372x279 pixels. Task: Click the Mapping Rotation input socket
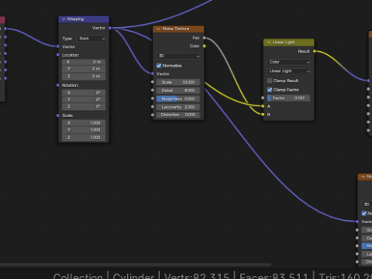pos(58,85)
